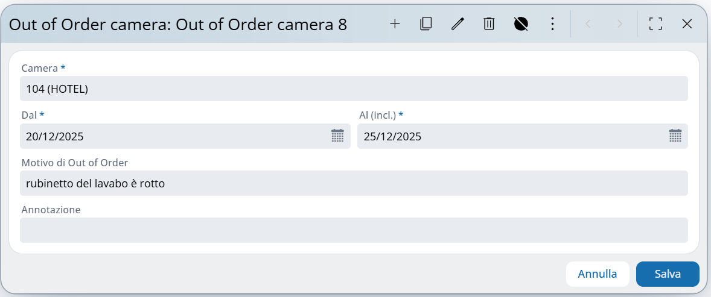Click the pencil edit icon
Viewport: 711px width, 297px height.
point(458,24)
